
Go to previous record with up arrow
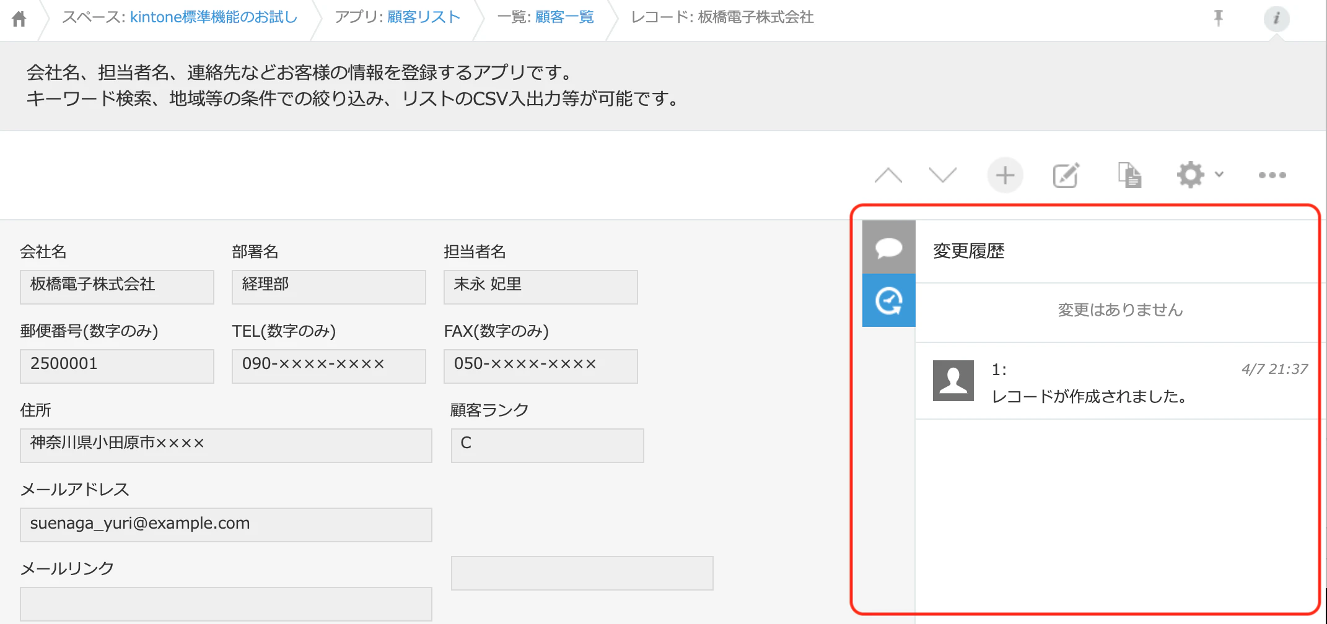tap(888, 176)
